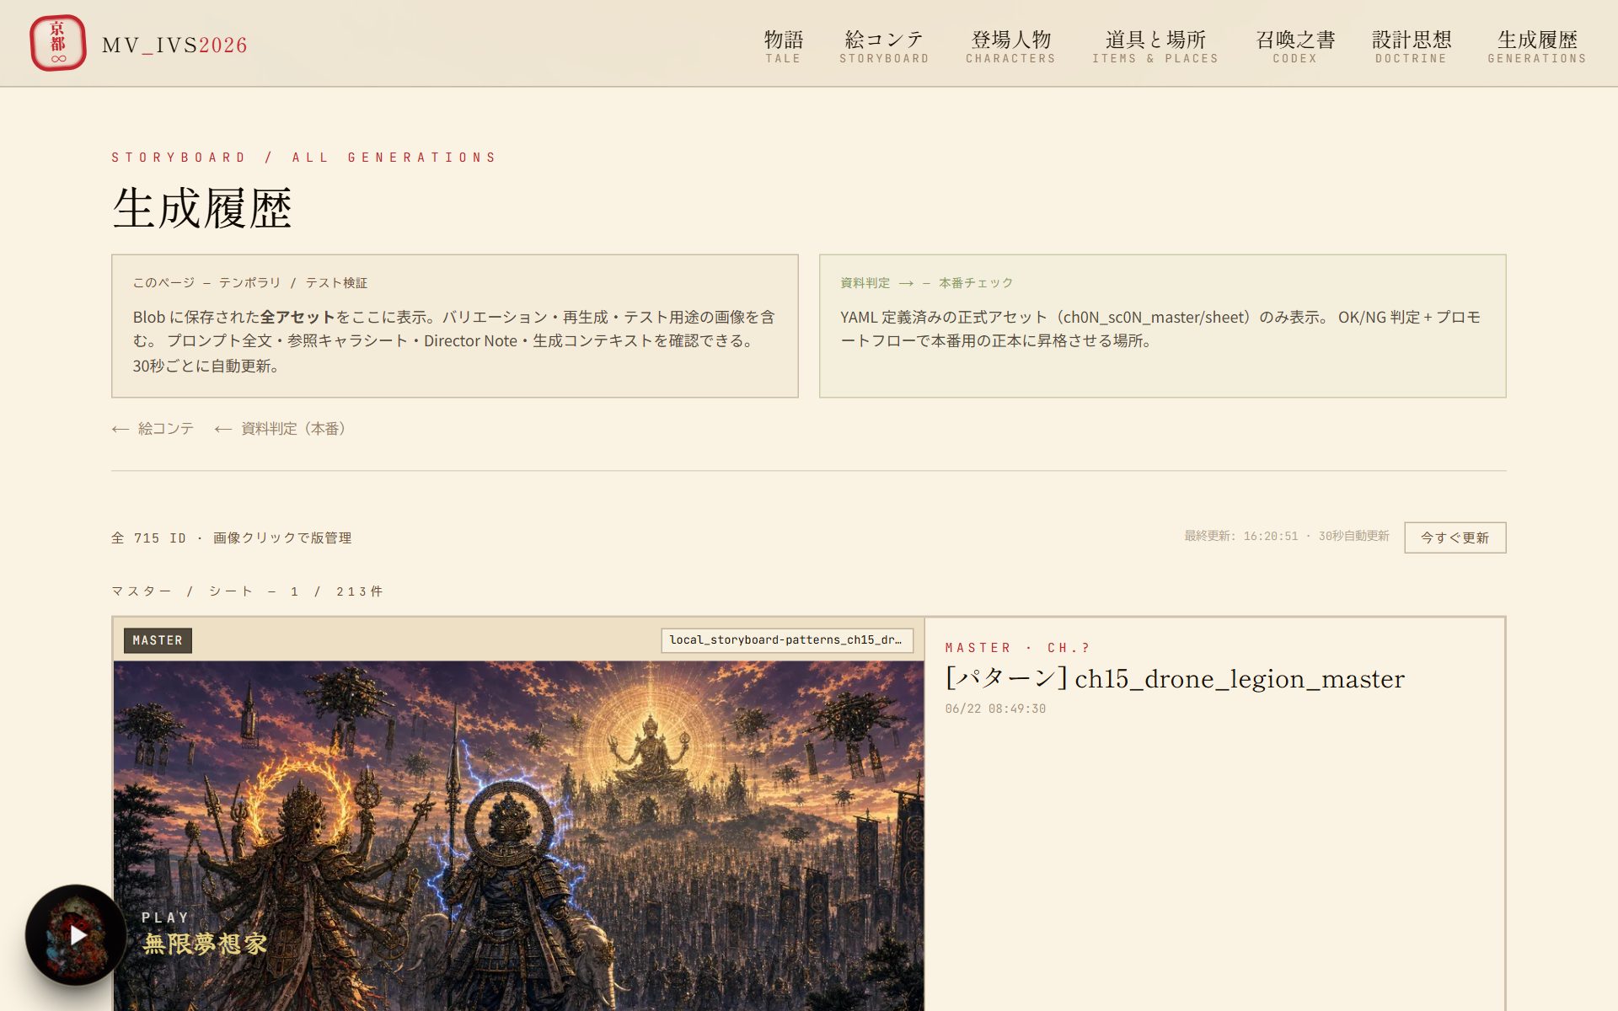Open the 召喚之書 CODEX page
Viewport: 1618px width, 1011px height.
click(1295, 46)
